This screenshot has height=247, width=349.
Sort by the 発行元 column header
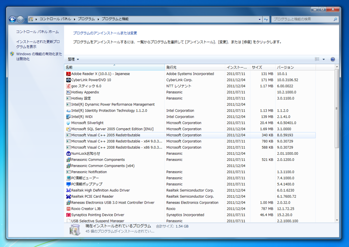pyautogui.click(x=195, y=67)
